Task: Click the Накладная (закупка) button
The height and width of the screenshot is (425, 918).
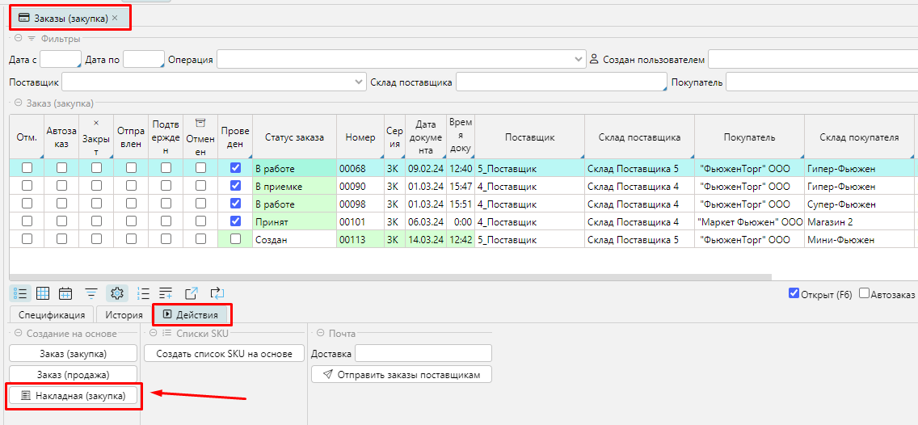Action: [74, 395]
